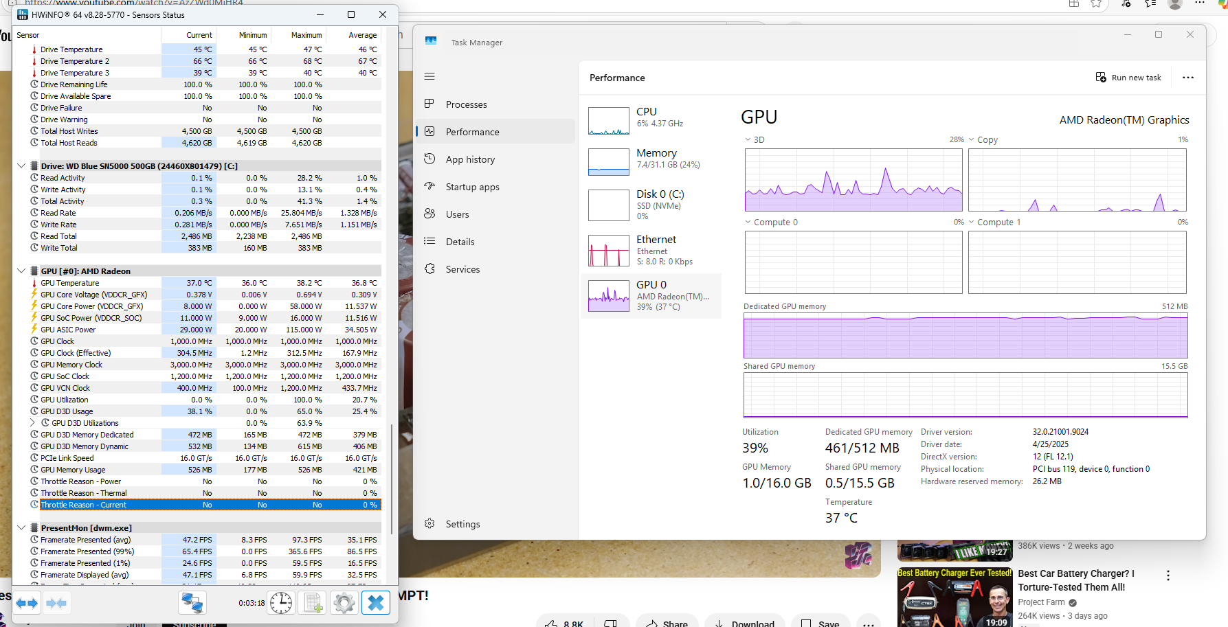1228x627 pixels.
Task: Toggle the Task Manager hamburger navigation
Action: pos(429,76)
